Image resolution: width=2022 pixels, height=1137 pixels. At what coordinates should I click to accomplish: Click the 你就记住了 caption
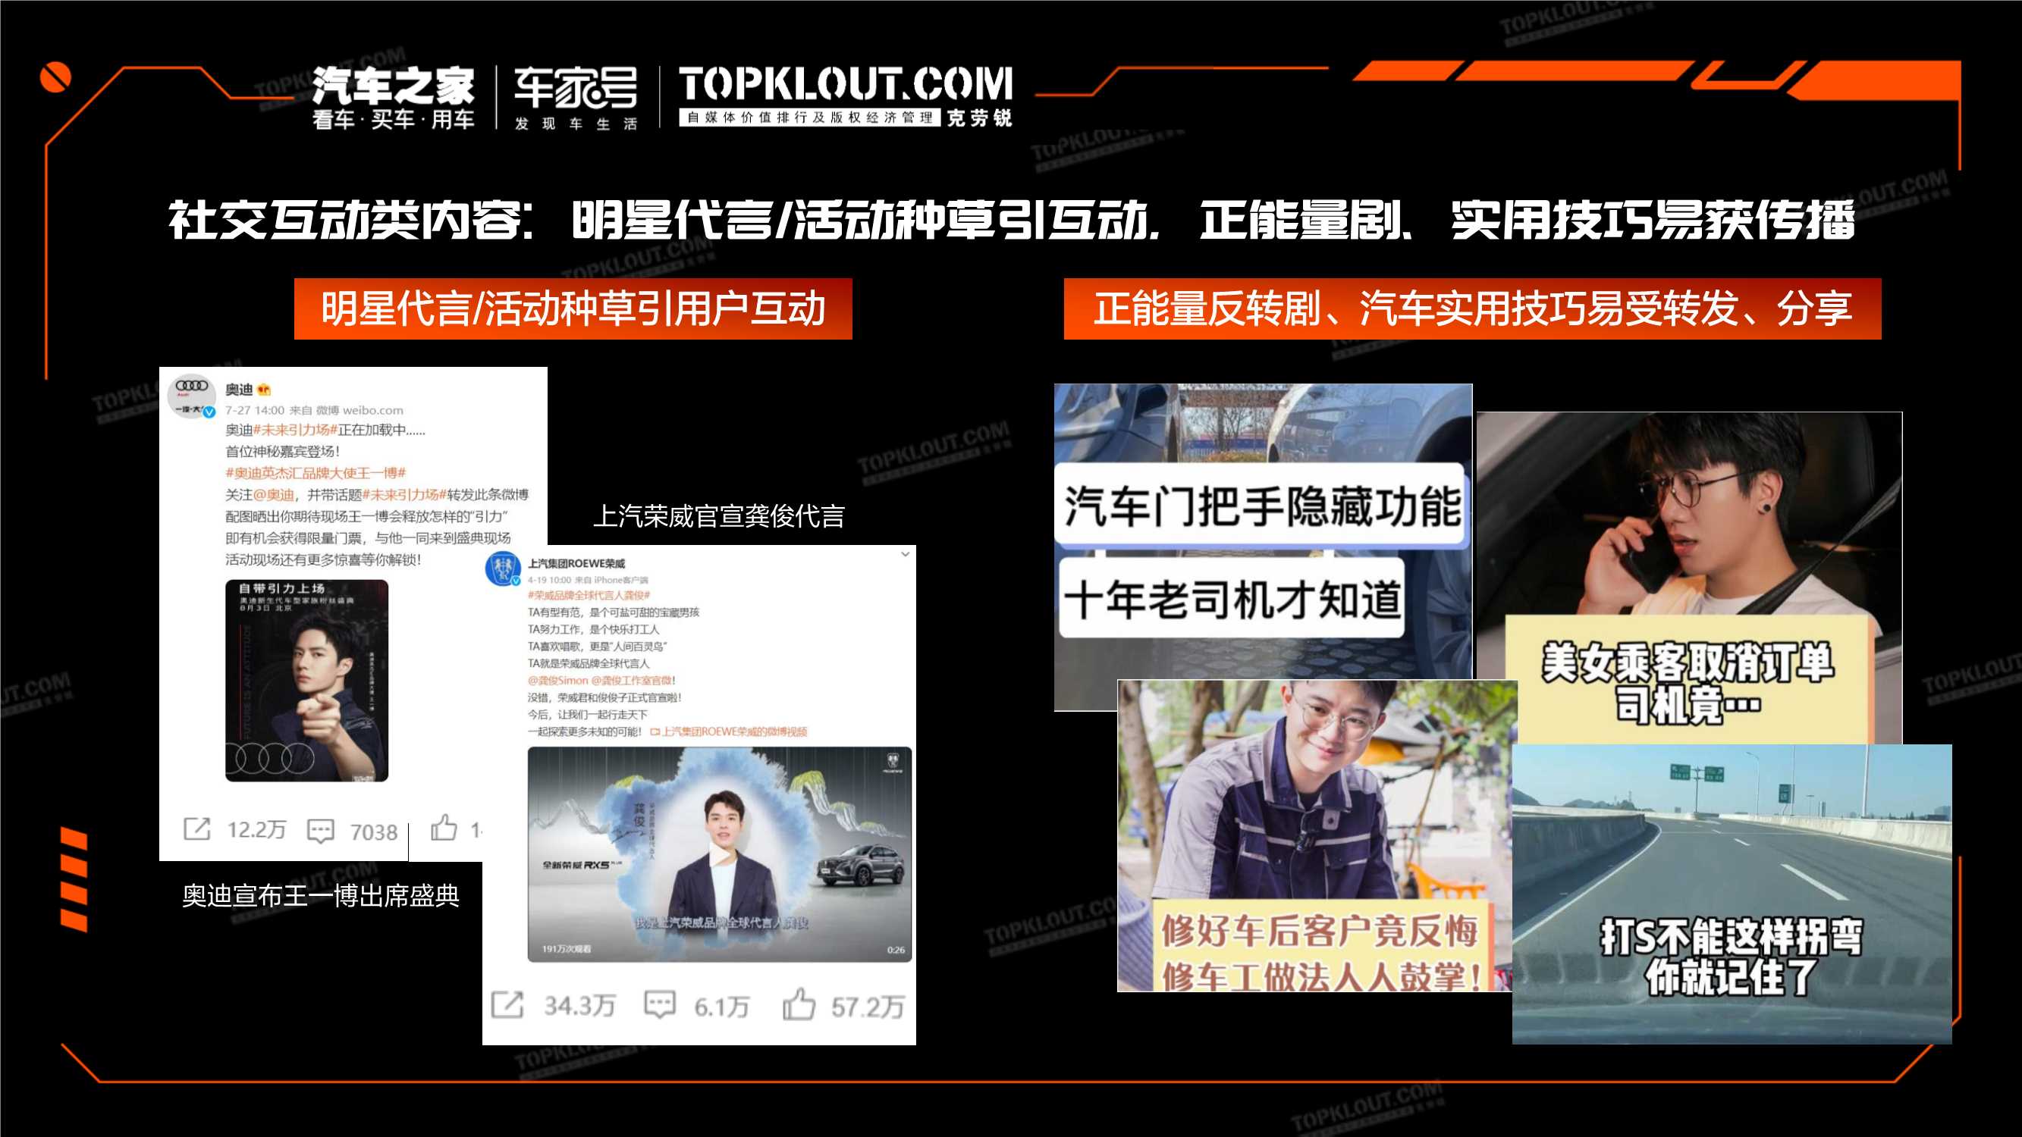(1731, 977)
